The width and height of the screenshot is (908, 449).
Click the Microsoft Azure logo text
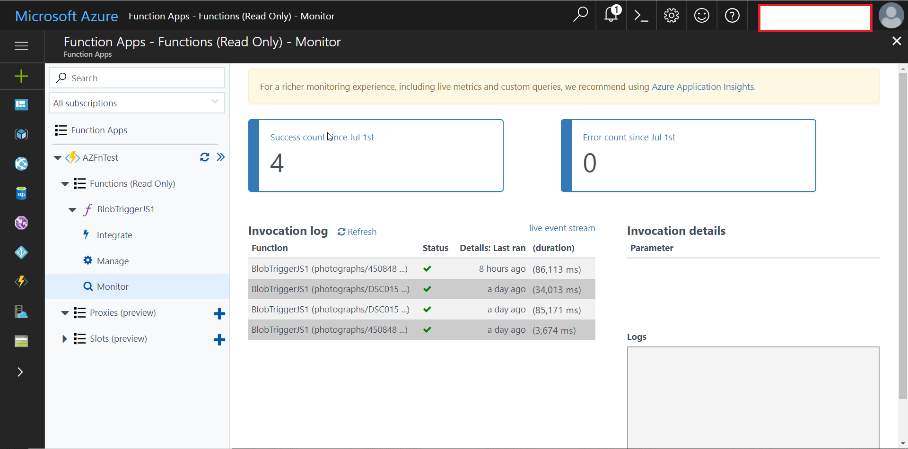coord(66,16)
